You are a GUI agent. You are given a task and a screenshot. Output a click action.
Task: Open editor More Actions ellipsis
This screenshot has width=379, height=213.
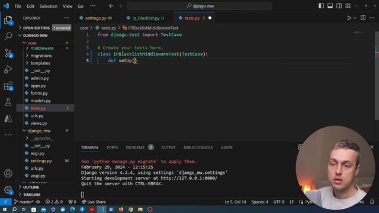click(x=371, y=18)
